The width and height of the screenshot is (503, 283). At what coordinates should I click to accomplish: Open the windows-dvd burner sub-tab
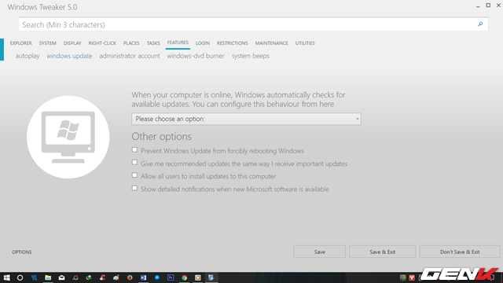(x=196, y=56)
